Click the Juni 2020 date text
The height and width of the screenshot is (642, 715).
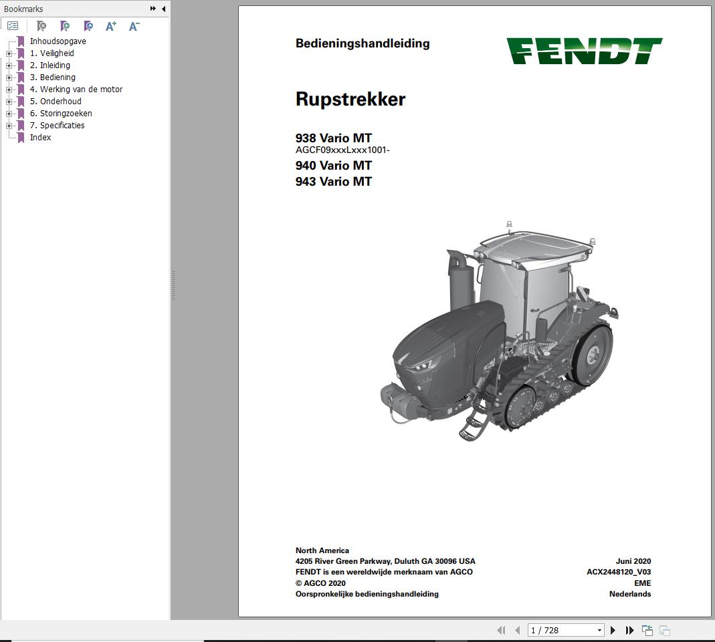633,561
